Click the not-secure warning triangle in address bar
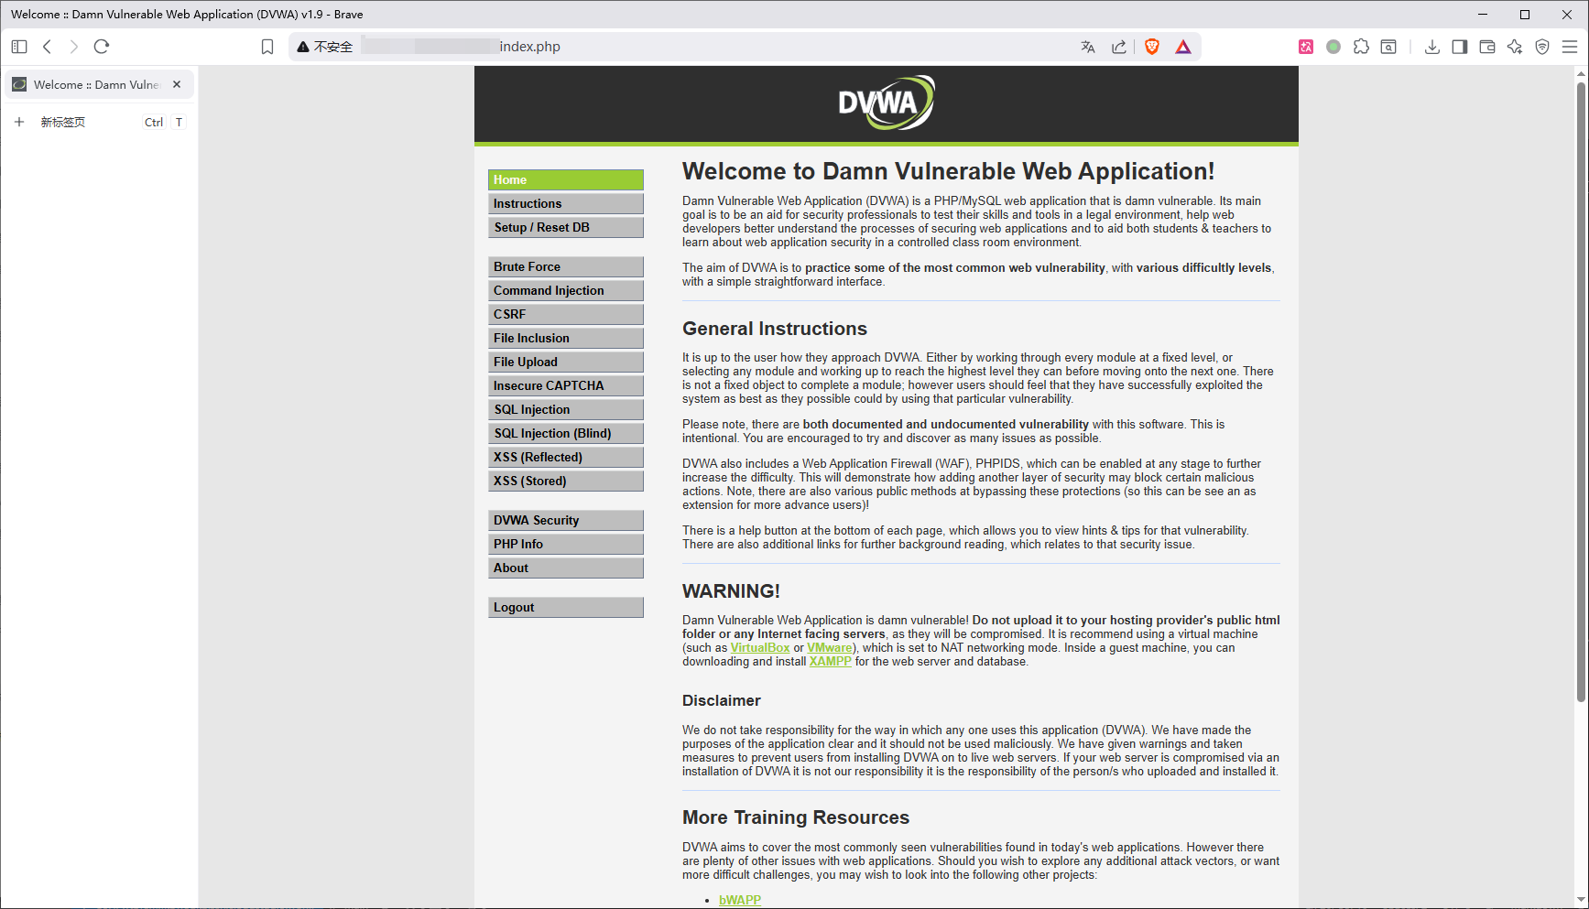Viewport: 1589px width, 909px height. [303, 47]
